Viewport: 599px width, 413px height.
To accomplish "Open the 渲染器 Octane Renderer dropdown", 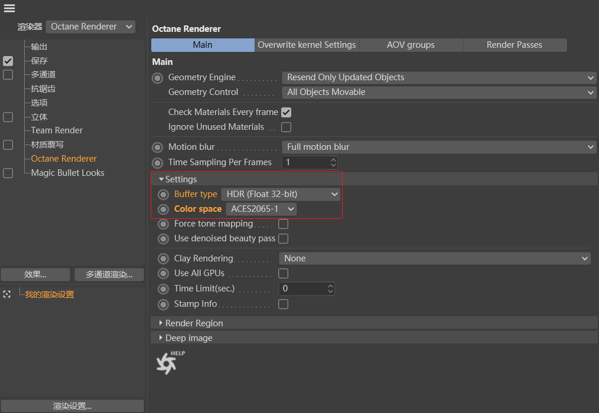I will click(90, 27).
